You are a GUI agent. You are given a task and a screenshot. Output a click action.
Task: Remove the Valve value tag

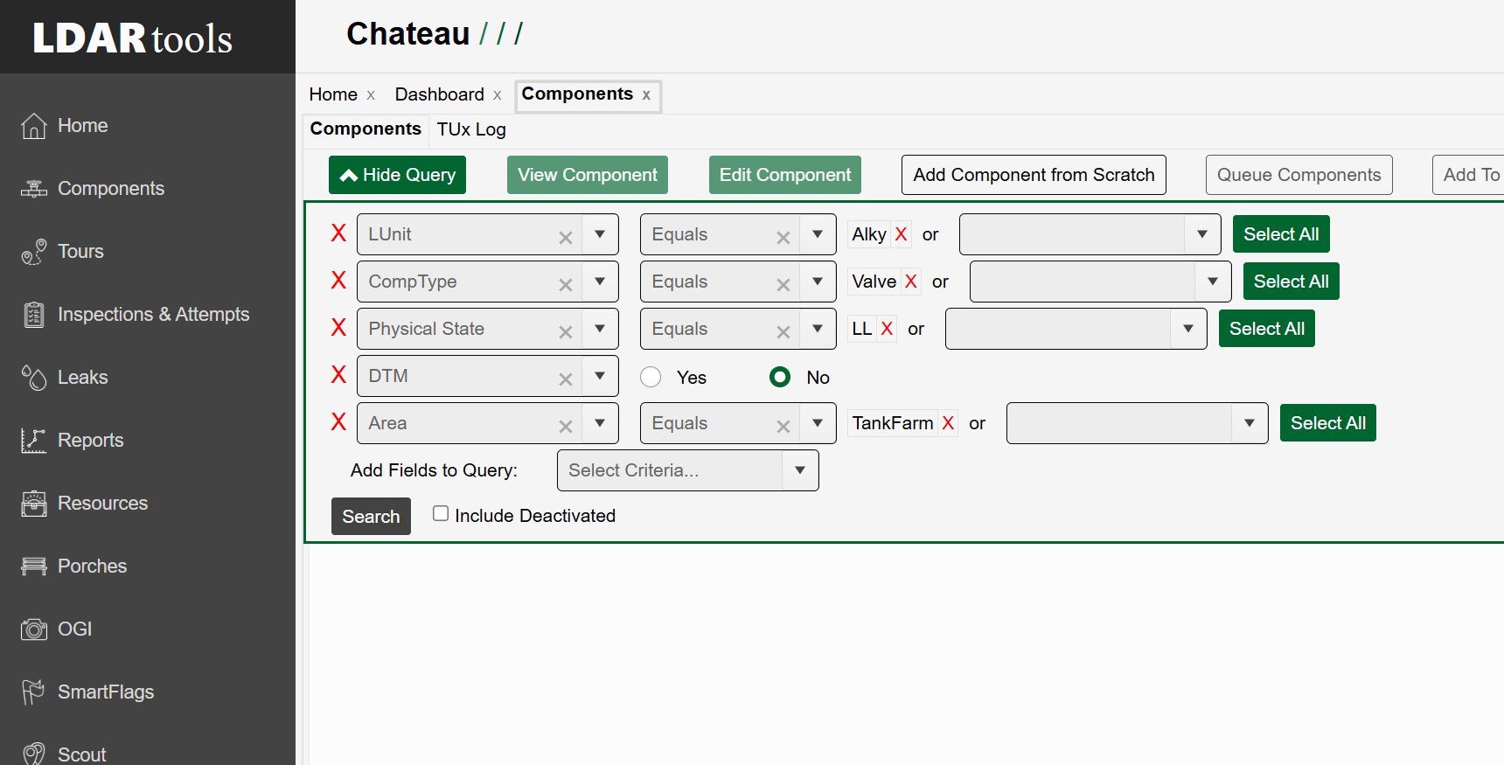click(910, 282)
